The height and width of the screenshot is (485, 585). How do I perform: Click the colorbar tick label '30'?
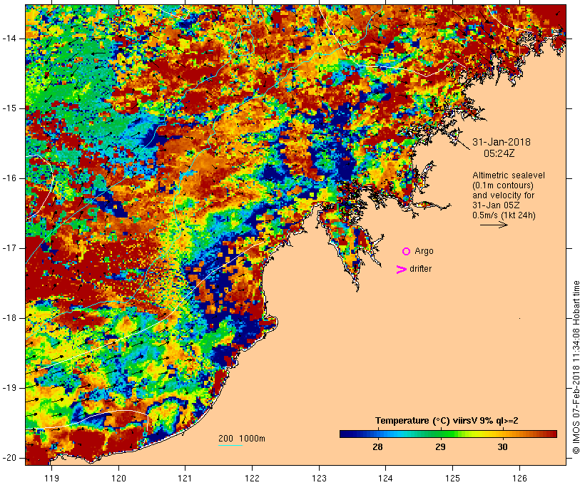(x=502, y=447)
